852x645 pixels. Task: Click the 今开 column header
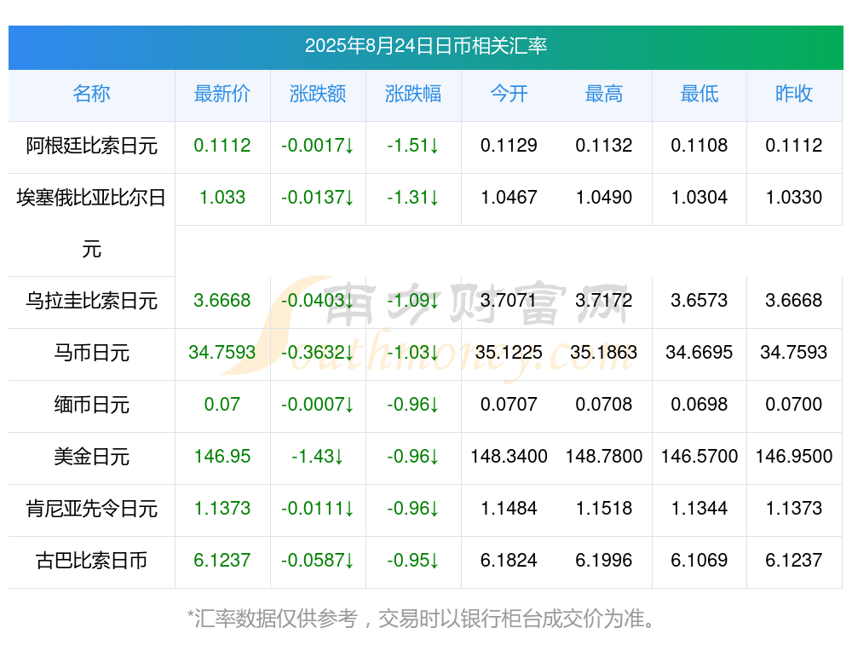509,94
